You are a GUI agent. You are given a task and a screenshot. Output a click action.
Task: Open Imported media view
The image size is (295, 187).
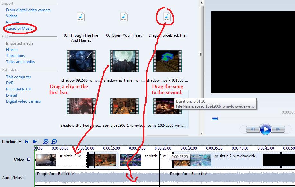tap(20, 43)
